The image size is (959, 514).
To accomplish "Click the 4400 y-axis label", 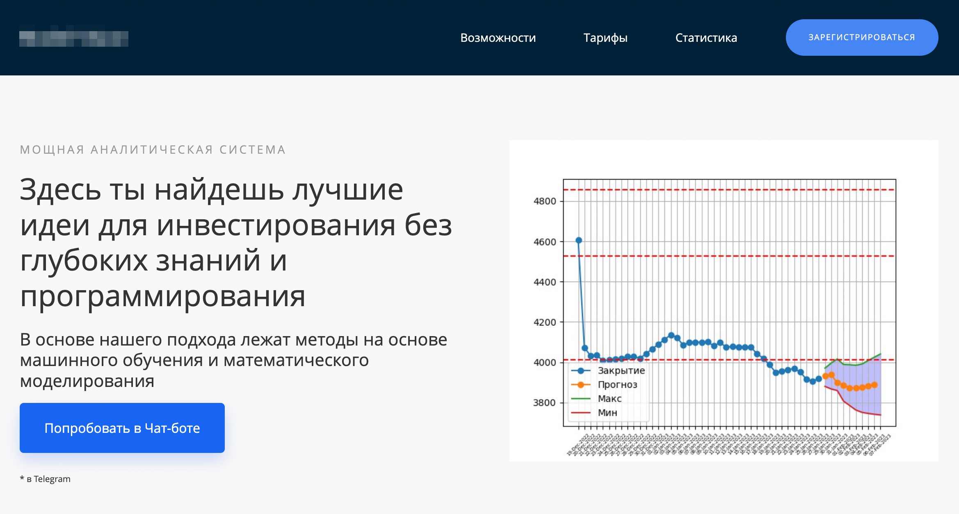I will (545, 282).
